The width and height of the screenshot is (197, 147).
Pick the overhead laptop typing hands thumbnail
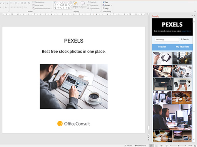[183, 84]
